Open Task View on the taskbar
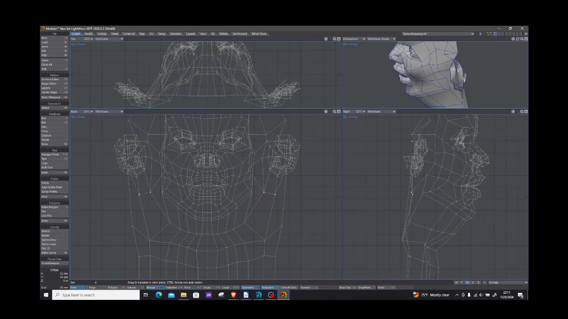This screenshot has width=568, height=319. 146,295
